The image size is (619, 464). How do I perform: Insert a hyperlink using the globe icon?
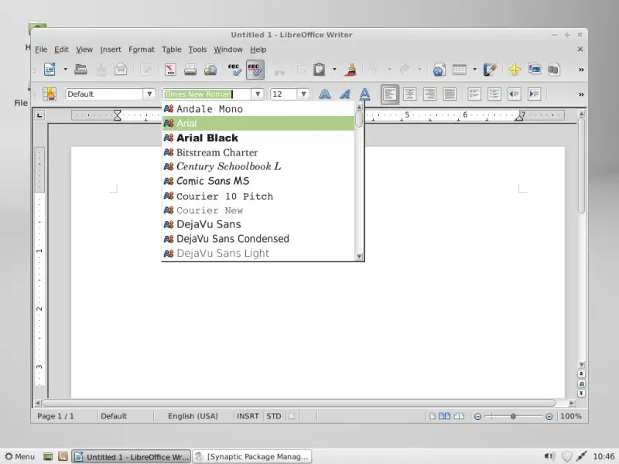(439, 70)
